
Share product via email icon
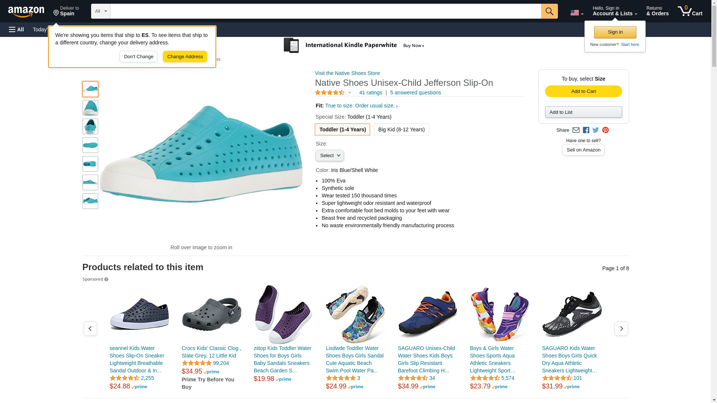(576, 130)
